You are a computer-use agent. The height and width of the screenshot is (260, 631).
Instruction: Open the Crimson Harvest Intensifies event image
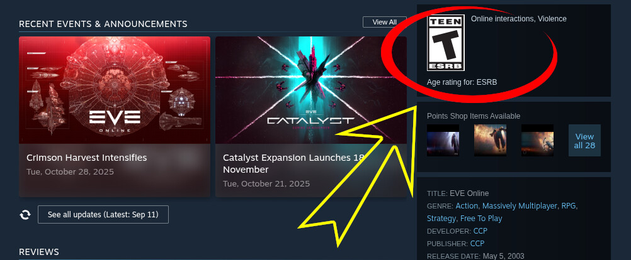coord(114,90)
